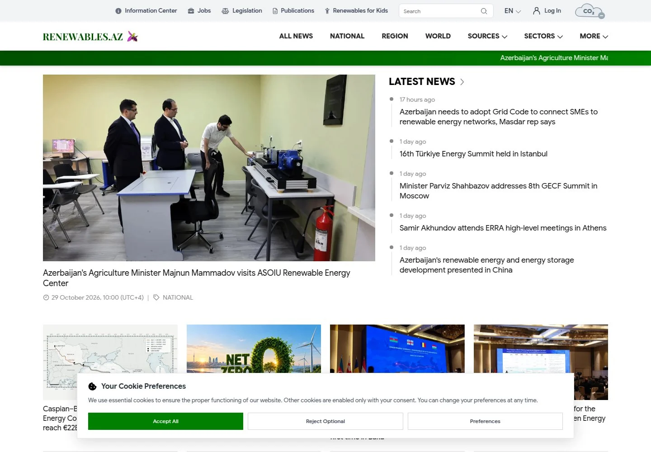The width and height of the screenshot is (651, 452).
Task: Click the green news ticker headline
Action: [x=554, y=58]
